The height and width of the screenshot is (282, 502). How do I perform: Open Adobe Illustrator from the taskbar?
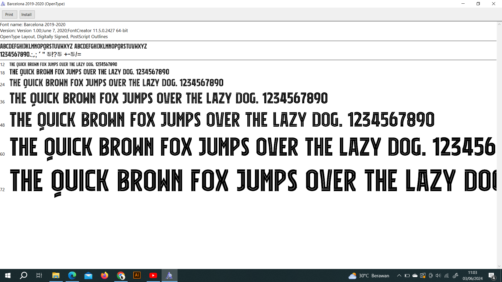(137, 275)
